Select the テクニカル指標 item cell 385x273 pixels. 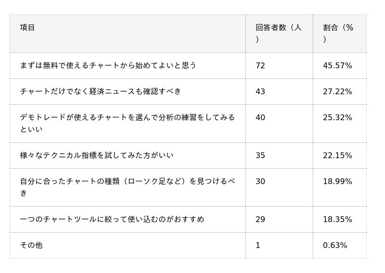point(97,155)
